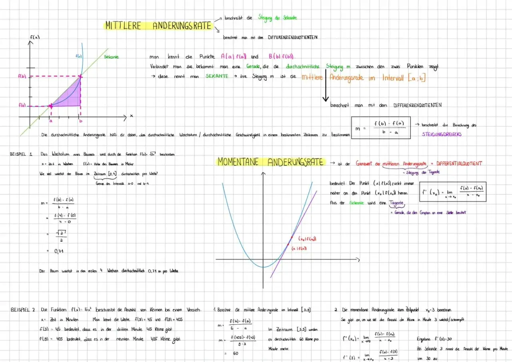Screen dimensions: 512x362
Task: Click the red DIFFERENTIALQUOTIENT text
Action: (459, 164)
